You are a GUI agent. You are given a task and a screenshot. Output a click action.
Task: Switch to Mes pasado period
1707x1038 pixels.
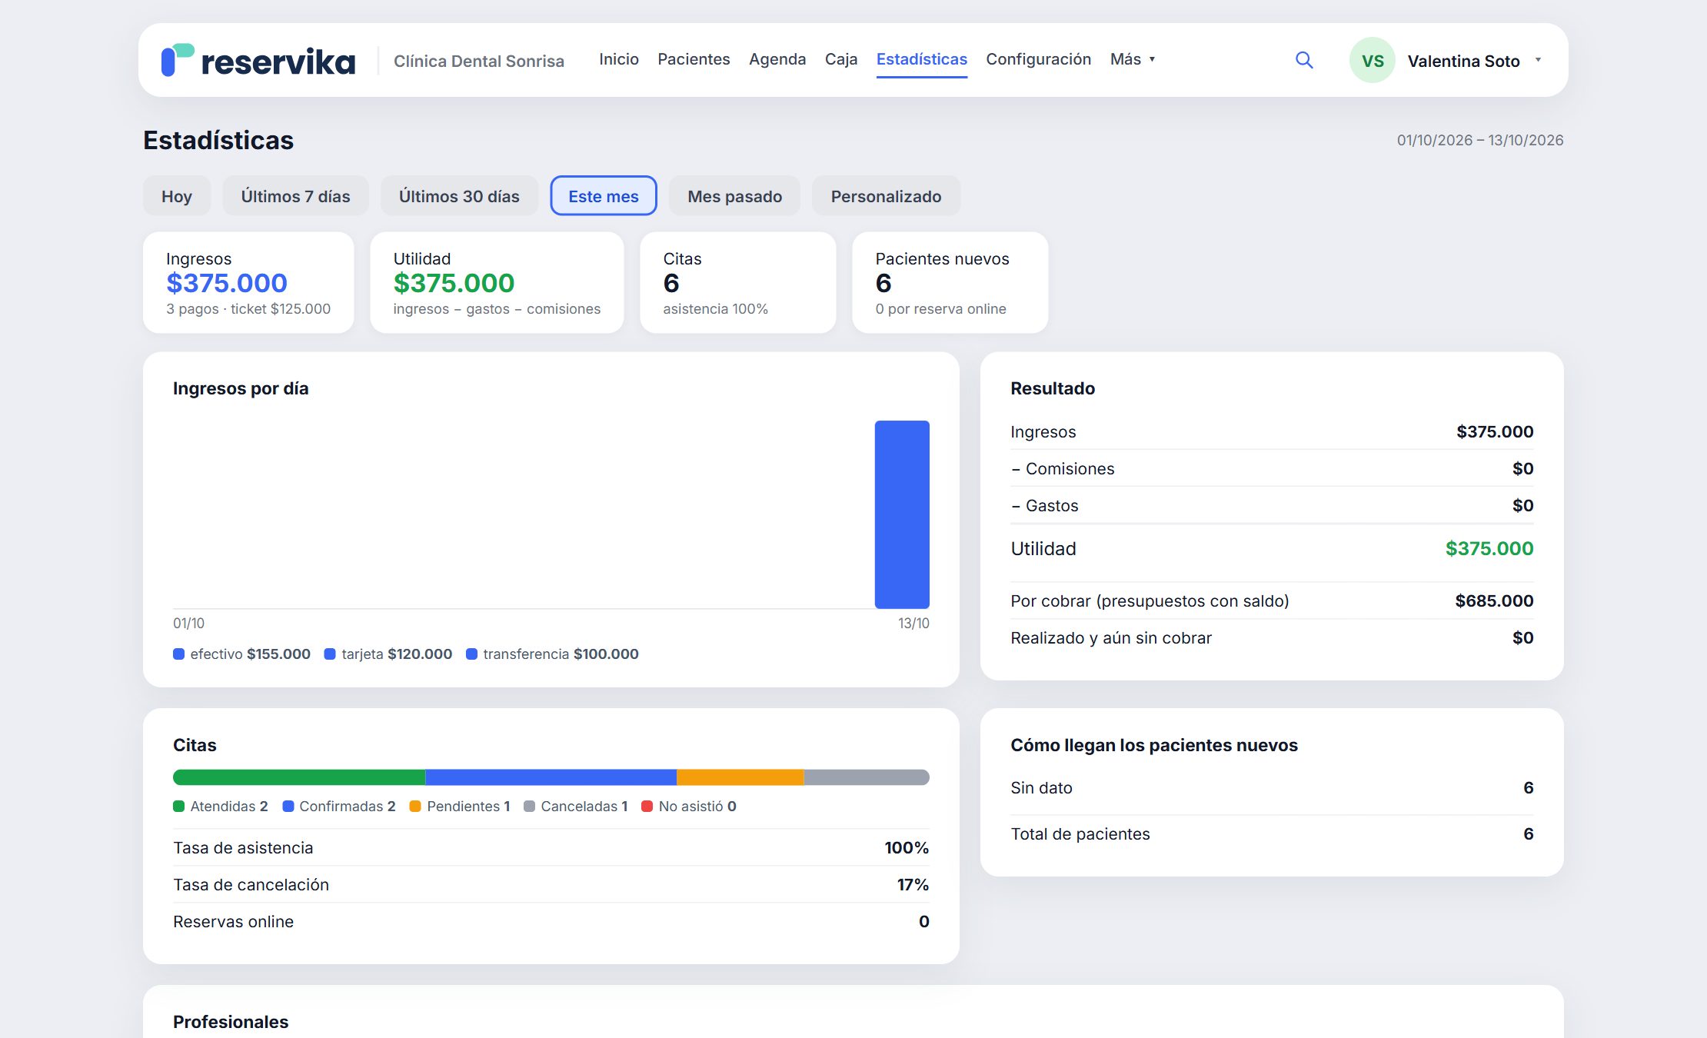pyautogui.click(x=735, y=196)
